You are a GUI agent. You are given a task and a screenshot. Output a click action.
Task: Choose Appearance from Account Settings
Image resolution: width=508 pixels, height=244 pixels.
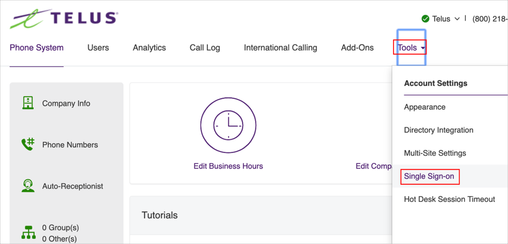click(424, 107)
